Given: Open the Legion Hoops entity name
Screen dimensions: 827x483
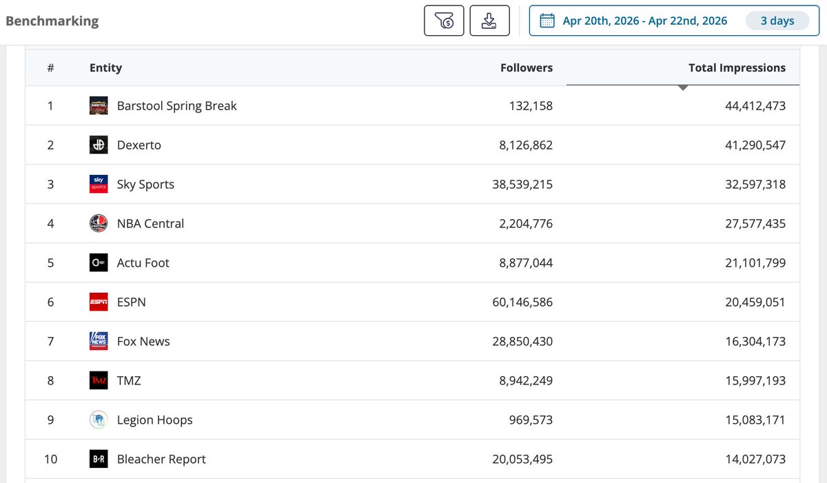Looking at the screenshot, I should [155, 420].
